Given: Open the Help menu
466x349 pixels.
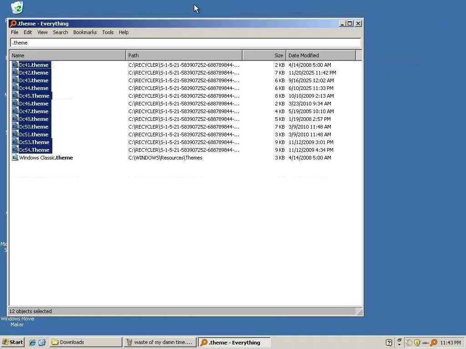Looking at the screenshot, I should (x=124, y=32).
